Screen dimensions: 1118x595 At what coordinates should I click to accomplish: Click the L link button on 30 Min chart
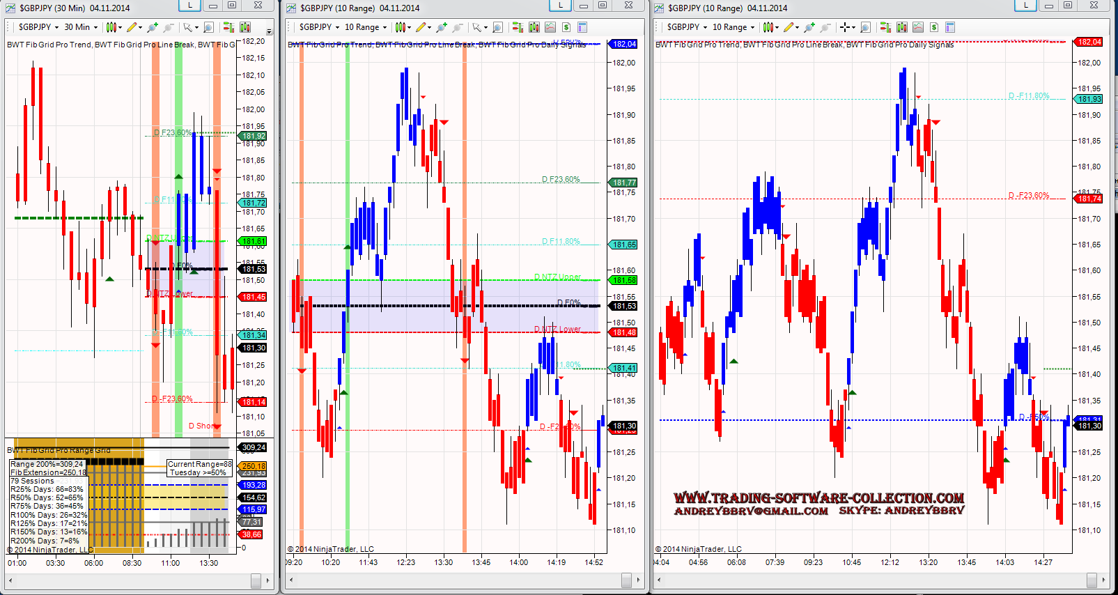(190, 6)
